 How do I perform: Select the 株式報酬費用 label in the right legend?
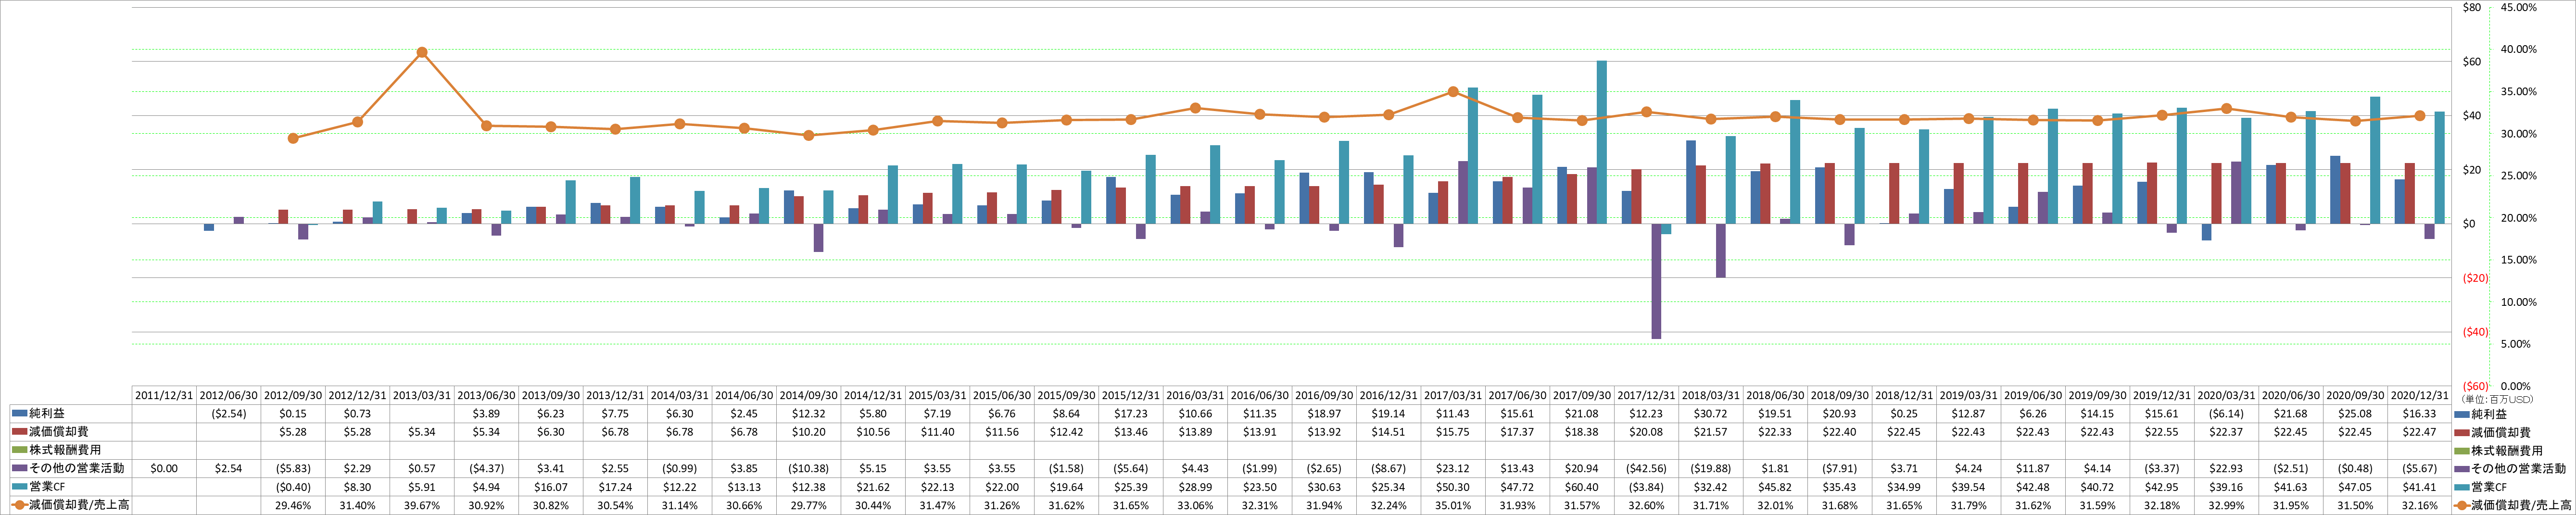(2507, 450)
